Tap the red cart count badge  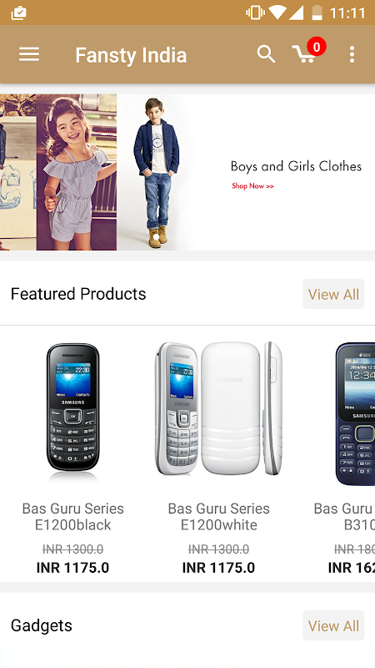[x=317, y=47]
